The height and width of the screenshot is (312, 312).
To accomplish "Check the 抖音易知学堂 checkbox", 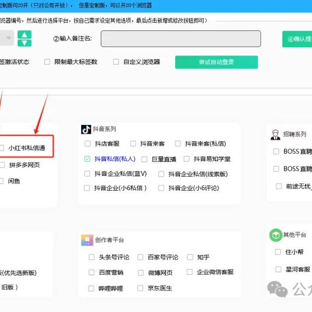I will pyautogui.click(x=187, y=159).
